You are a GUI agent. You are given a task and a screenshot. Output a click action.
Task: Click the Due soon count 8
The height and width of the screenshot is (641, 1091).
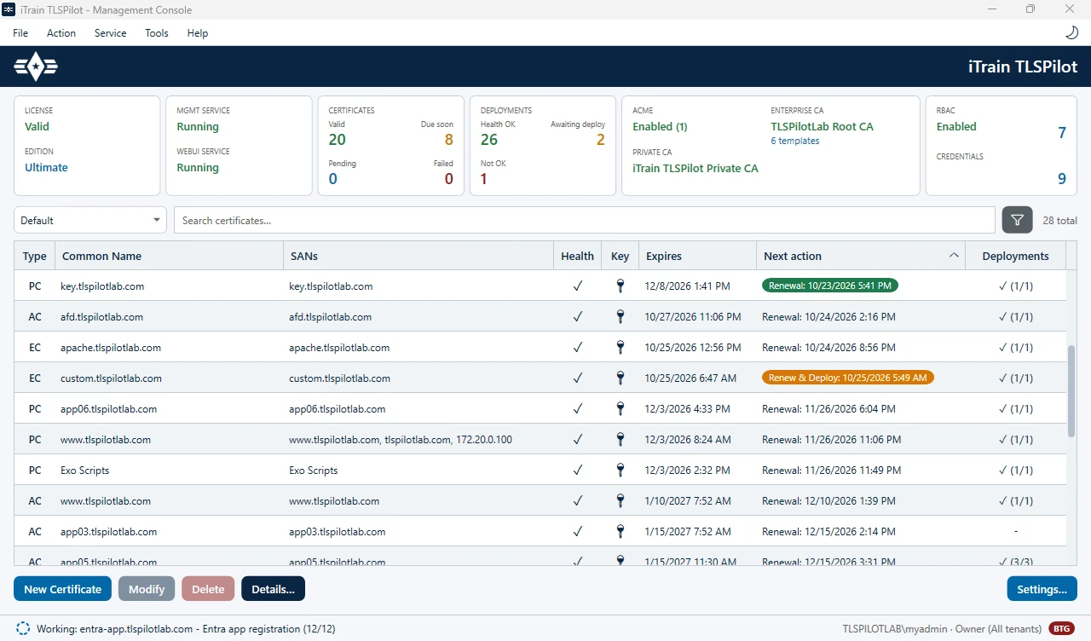448,140
